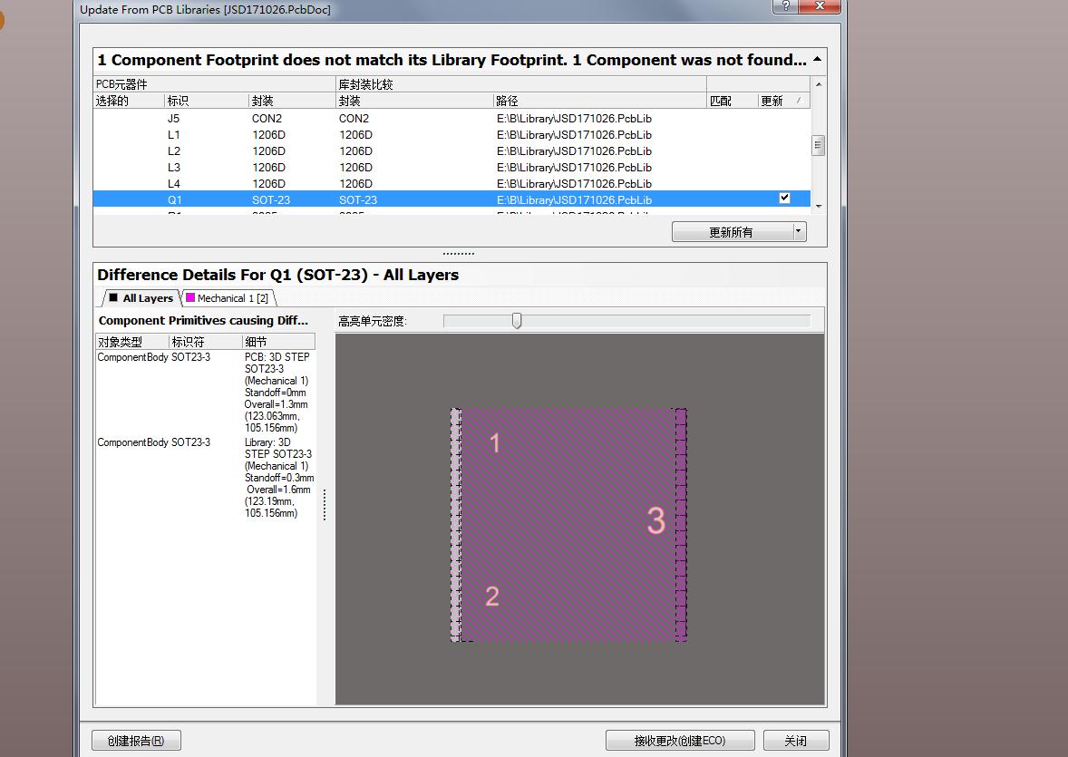Click the help question mark button in title bar
This screenshot has height=757, width=1068.
point(785,6)
